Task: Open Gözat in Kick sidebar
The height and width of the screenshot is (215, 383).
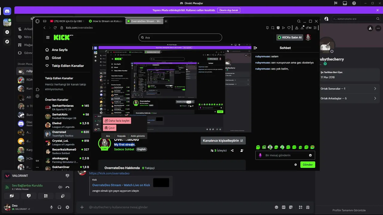Action: pyautogui.click(x=53, y=58)
